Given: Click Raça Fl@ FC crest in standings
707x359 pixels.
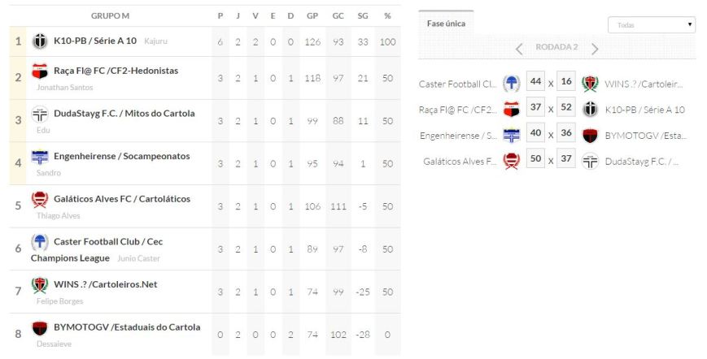Looking at the screenshot, I should tap(40, 71).
